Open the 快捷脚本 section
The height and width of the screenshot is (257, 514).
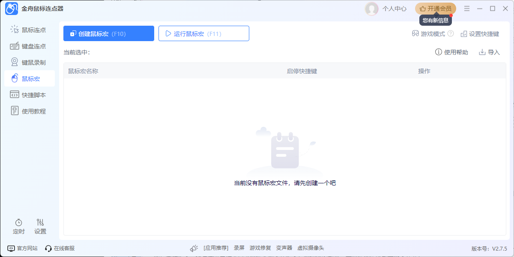[x=29, y=94]
